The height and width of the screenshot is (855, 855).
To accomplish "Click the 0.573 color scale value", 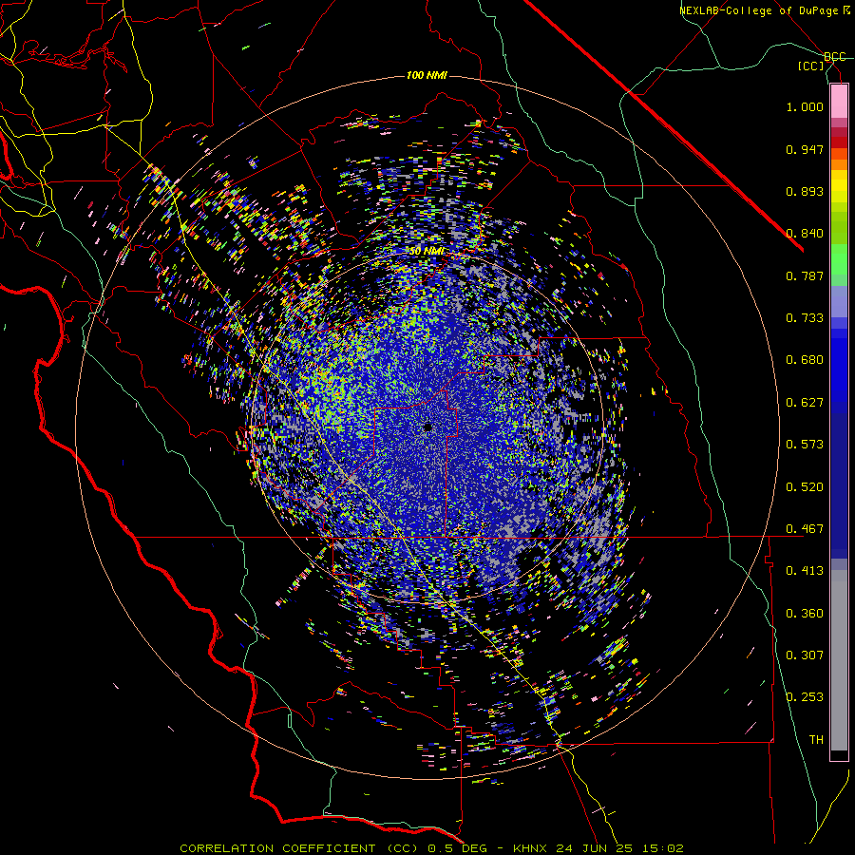I will click(805, 445).
